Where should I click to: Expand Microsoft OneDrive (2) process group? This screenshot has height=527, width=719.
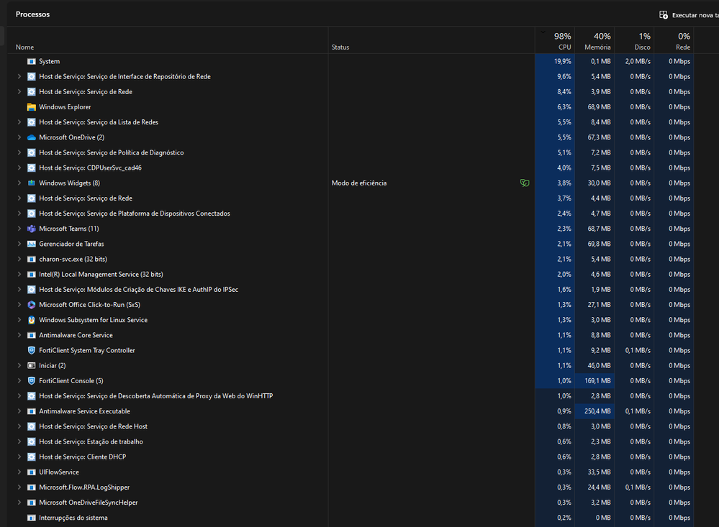19,137
